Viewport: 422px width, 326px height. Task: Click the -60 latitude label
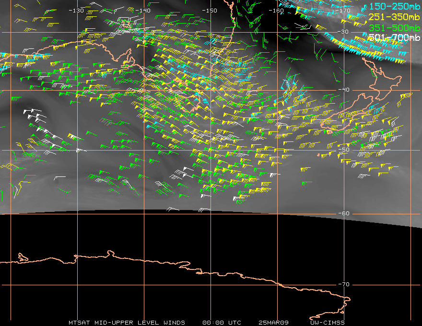[x=344, y=213]
